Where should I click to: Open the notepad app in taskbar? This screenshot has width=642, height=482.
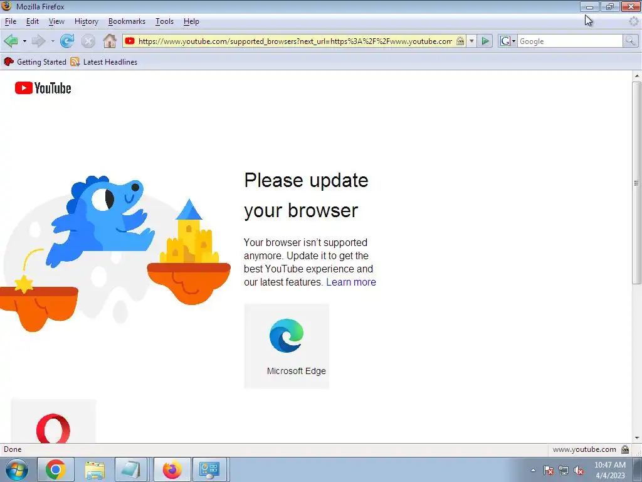coord(130,469)
